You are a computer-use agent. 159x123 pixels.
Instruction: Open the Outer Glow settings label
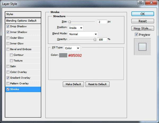click(x=17, y=38)
